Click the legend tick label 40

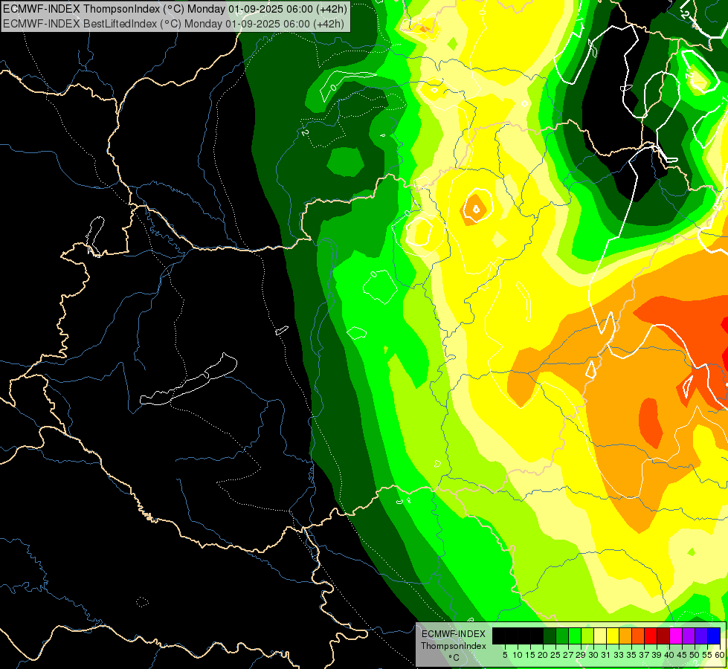[x=669, y=655]
